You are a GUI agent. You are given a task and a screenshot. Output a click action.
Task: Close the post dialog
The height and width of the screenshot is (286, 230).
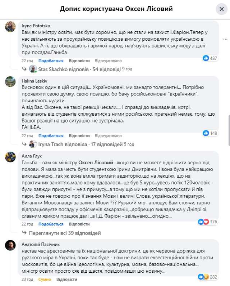pos(221,9)
